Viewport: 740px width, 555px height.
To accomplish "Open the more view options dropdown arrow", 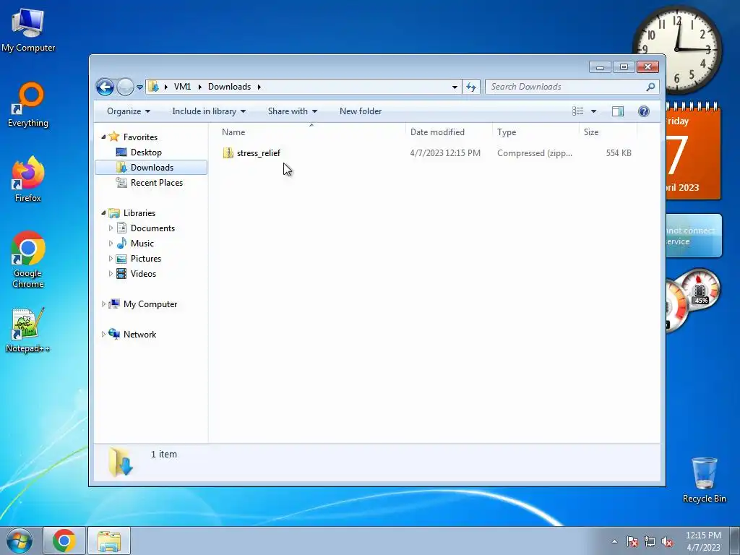I will pos(594,111).
